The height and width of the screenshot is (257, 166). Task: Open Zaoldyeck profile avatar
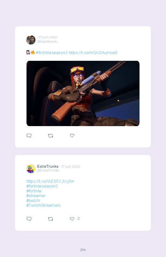(31, 40)
